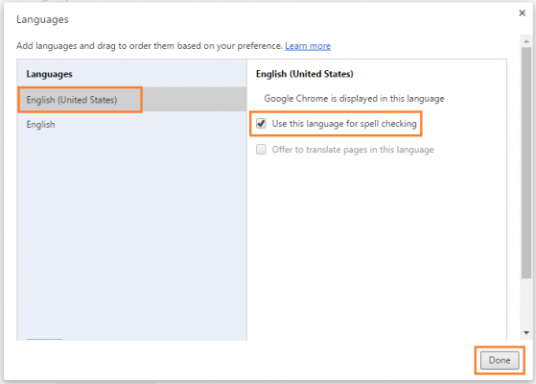Click the Offer to translate pages label text
Screen dimensions: 536x384
353,150
